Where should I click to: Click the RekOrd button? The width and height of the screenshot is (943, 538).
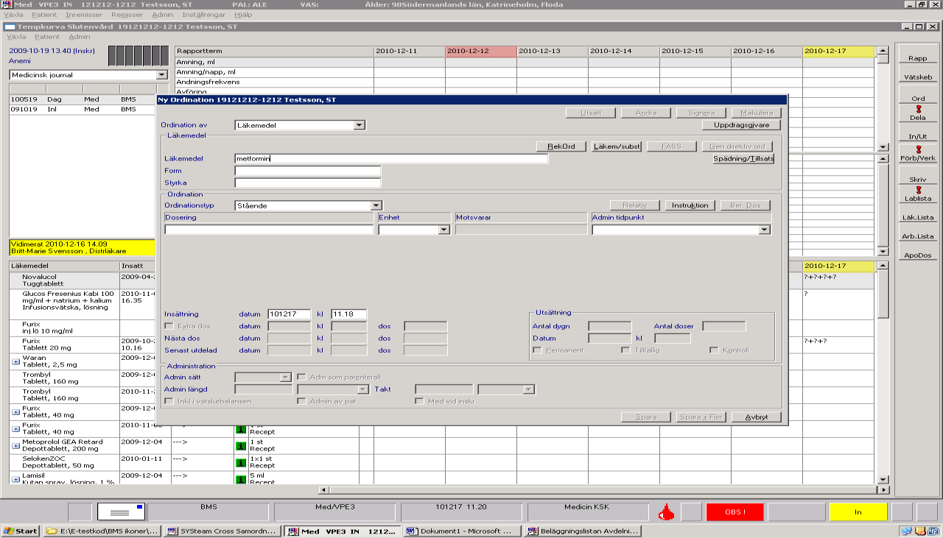tap(561, 146)
